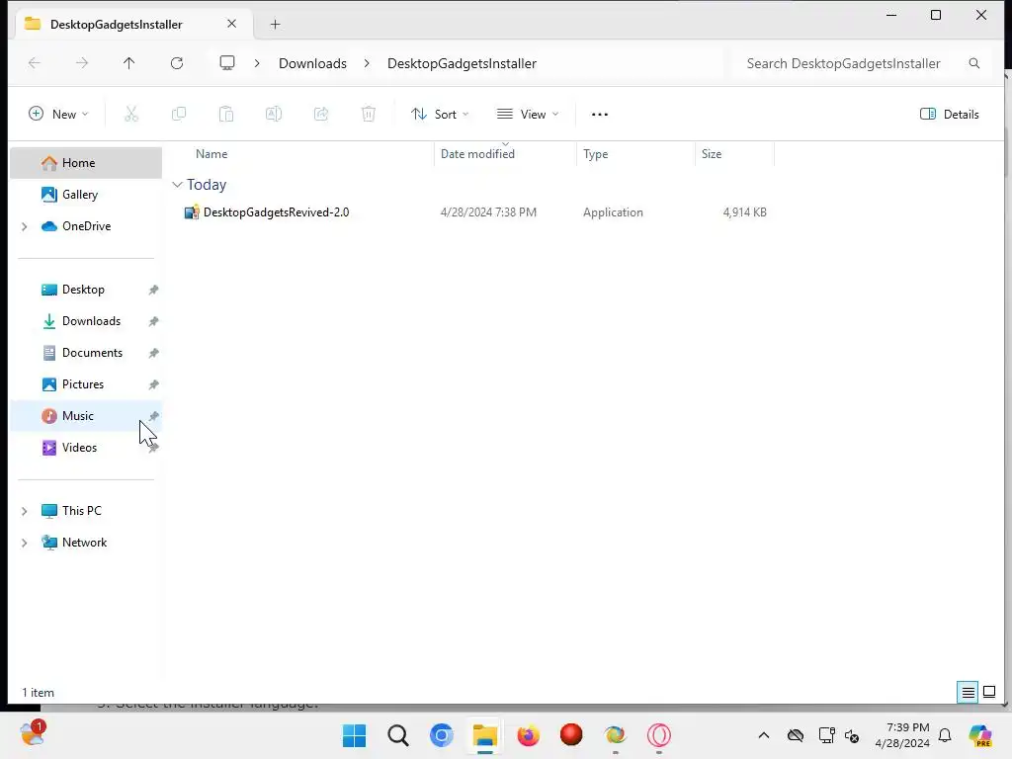Unpin Desktop using its pin icon
The image size is (1012, 759).
(x=153, y=290)
